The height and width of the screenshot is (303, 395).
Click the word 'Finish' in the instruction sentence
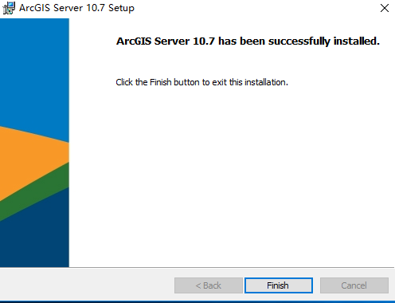click(x=160, y=82)
